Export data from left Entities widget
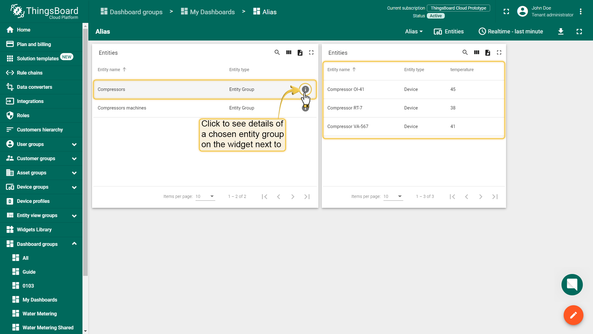This screenshot has width=593, height=334. [x=300, y=53]
